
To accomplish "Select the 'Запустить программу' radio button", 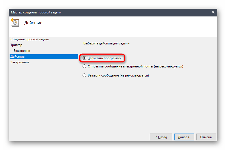I will 84,58.
